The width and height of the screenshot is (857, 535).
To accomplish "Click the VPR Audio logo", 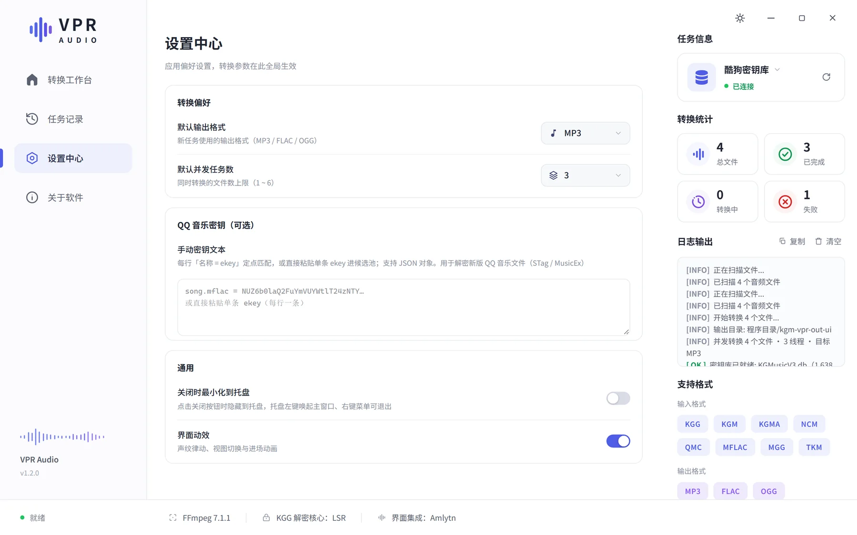I will (x=63, y=30).
